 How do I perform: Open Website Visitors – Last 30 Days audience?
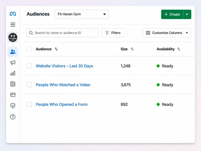pos(64,66)
